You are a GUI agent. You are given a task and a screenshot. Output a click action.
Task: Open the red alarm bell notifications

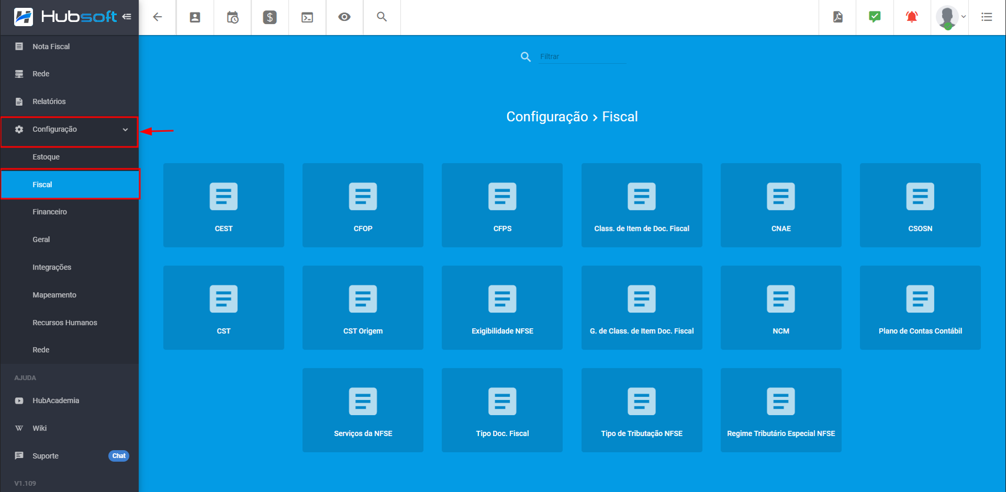click(912, 17)
